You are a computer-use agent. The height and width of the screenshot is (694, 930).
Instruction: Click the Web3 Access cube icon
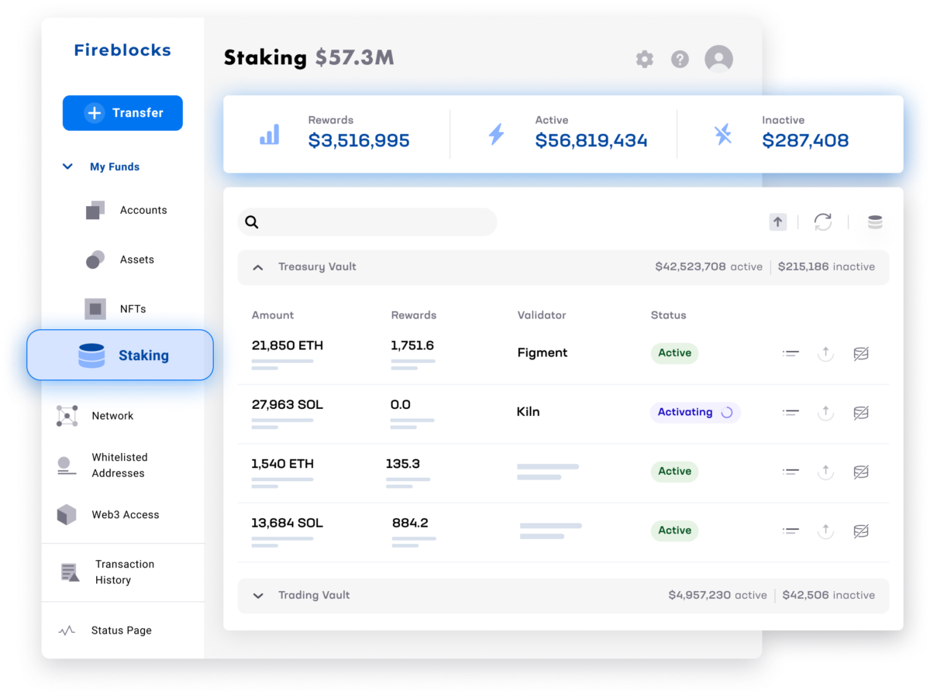tap(67, 515)
